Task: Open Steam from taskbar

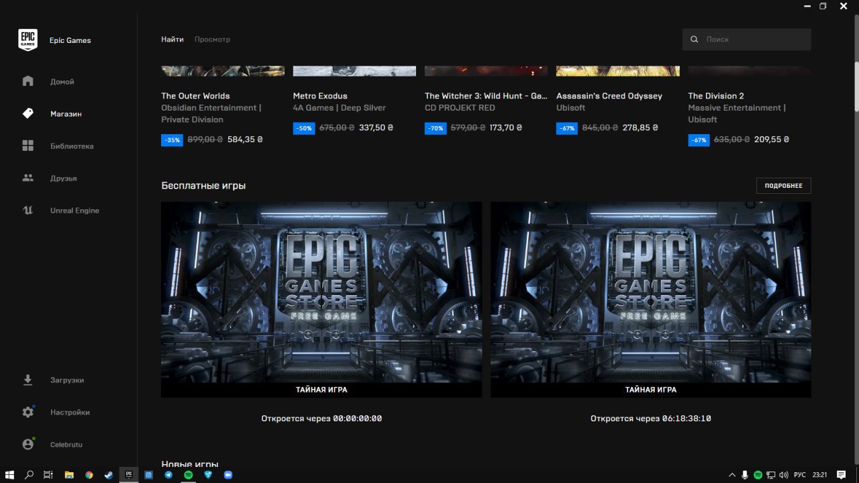Action: (x=109, y=474)
